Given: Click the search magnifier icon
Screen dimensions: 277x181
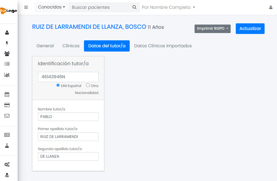Looking at the screenshot, I should [134, 7].
